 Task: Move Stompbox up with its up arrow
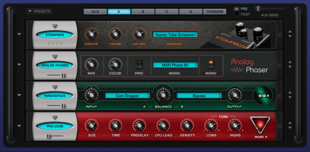(290, 31)
